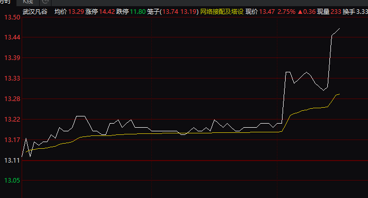Click the latest peak of white price line
The height and width of the screenshot is (198, 368).
(339, 29)
